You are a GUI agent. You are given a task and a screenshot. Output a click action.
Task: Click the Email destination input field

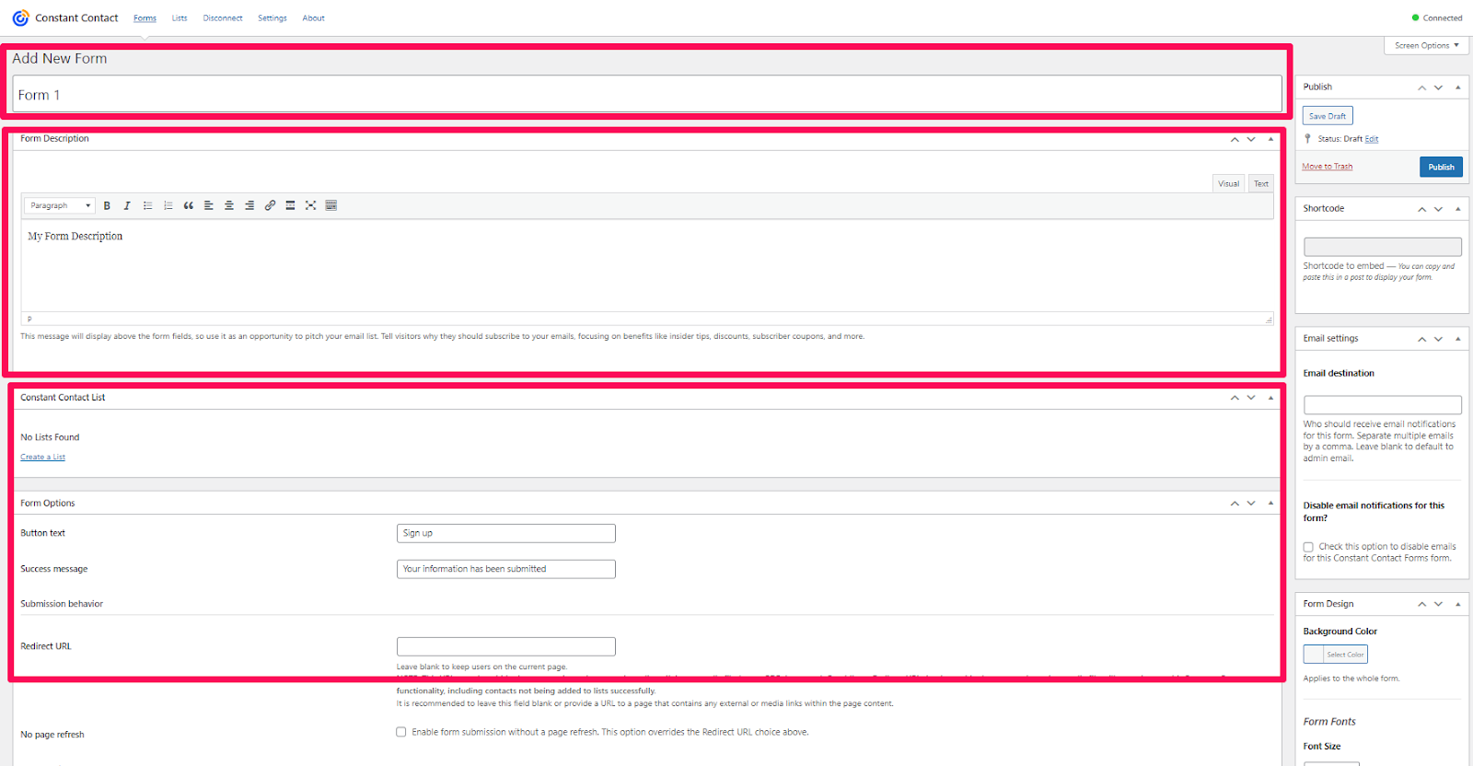tap(1383, 405)
